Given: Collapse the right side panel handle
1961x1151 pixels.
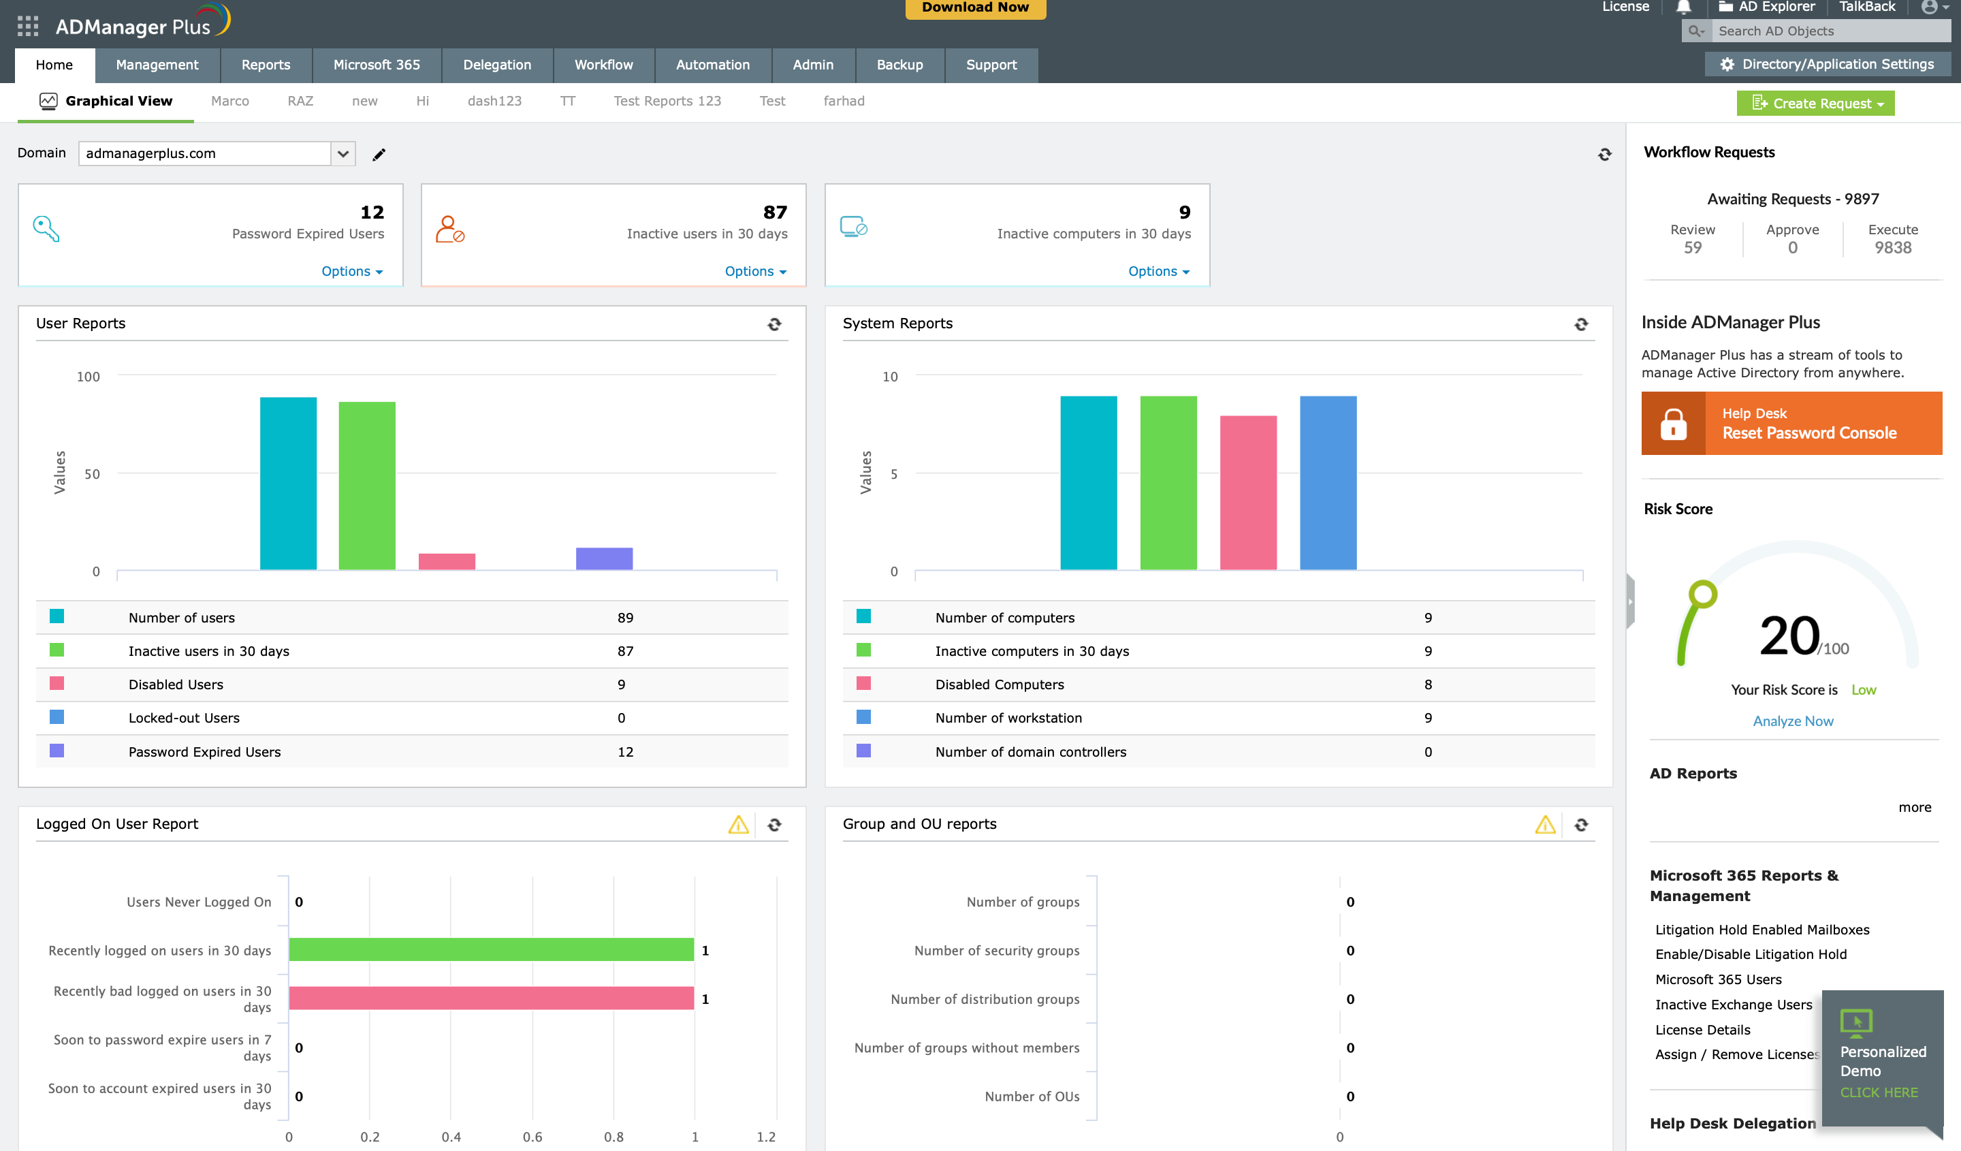Looking at the screenshot, I should tap(1629, 601).
